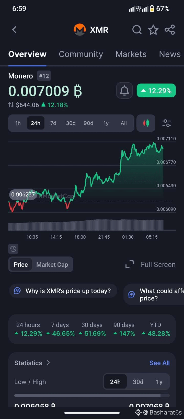This screenshot has height=419, width=184.
Task: Open search with magnifier icon
Action: [x=137, y=30]
